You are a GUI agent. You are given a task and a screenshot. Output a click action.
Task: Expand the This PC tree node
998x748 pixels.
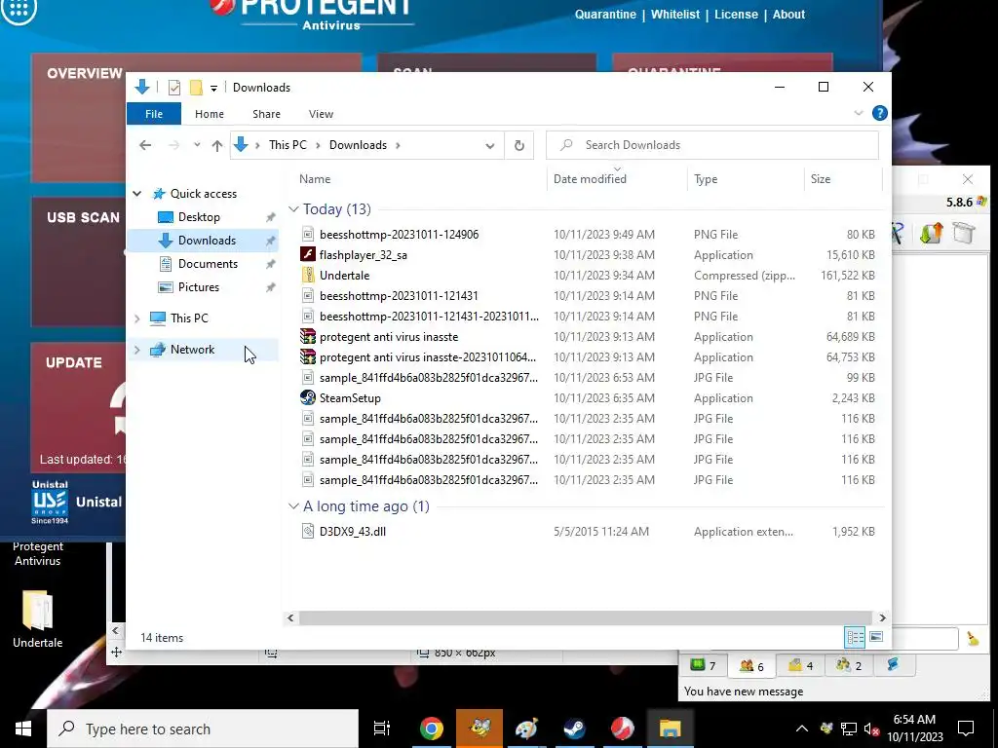click(x=136, y=318)
